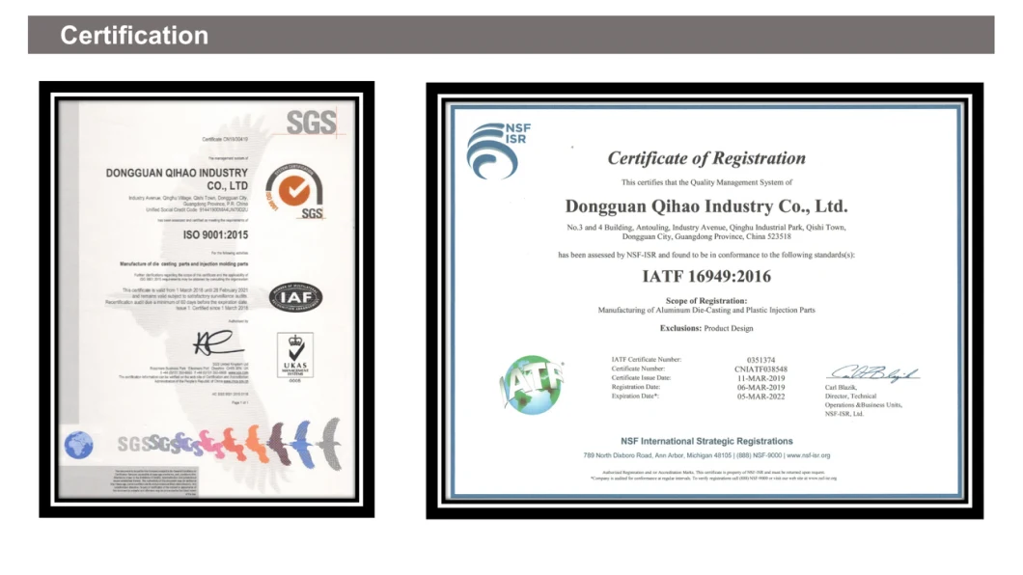Image resolution: width=1023 pixels, height=575 pixels.
Task: Click the "Carl Blazik," name text
Action: pyautogui.click(x=841, y=387)
